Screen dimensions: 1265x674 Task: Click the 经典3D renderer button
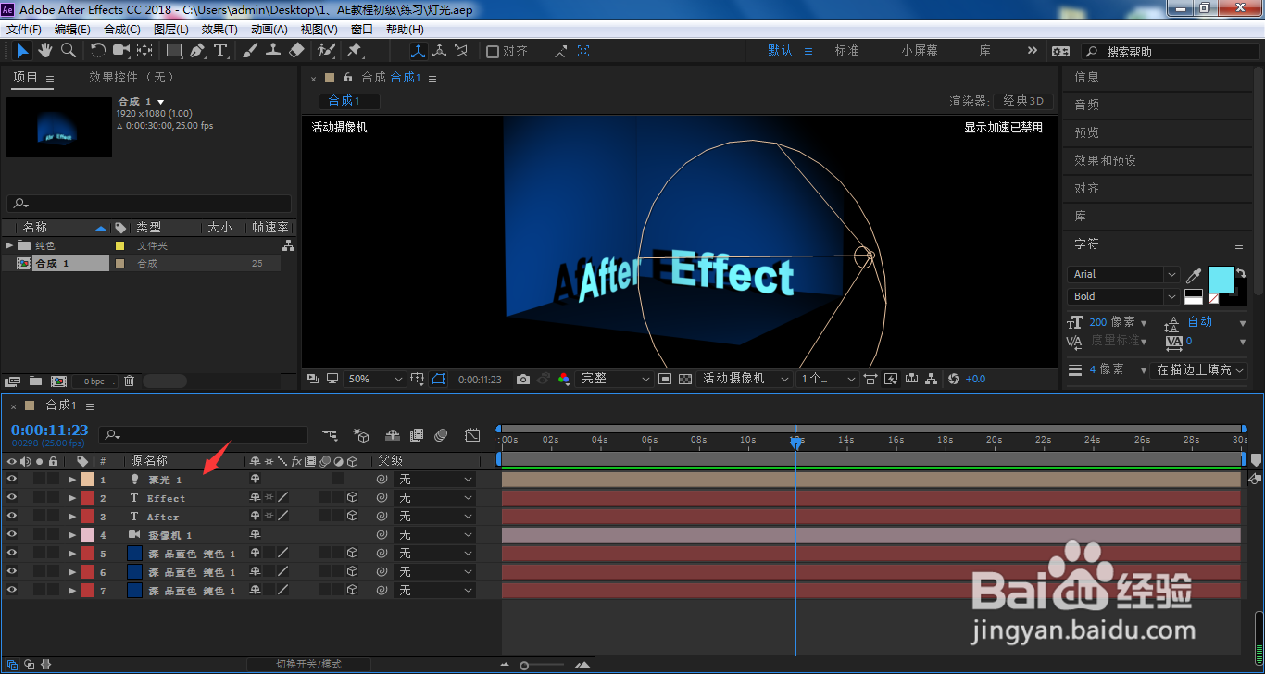tap(1022, 101)
